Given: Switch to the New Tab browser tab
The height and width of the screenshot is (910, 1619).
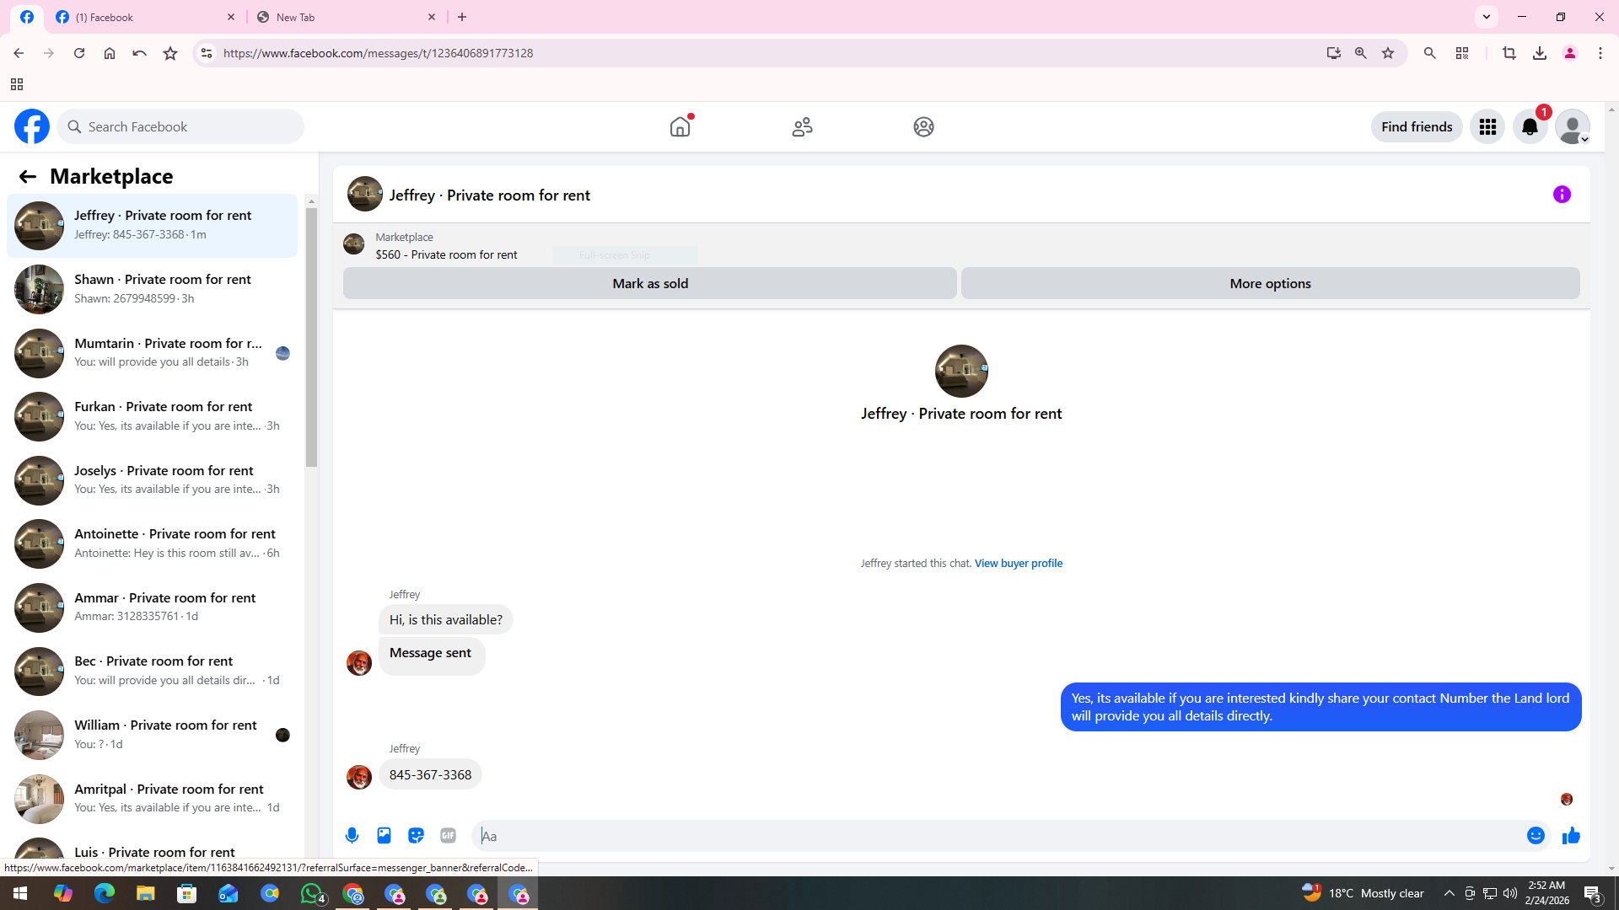Looking at the screenshot, I should [346, 17].
